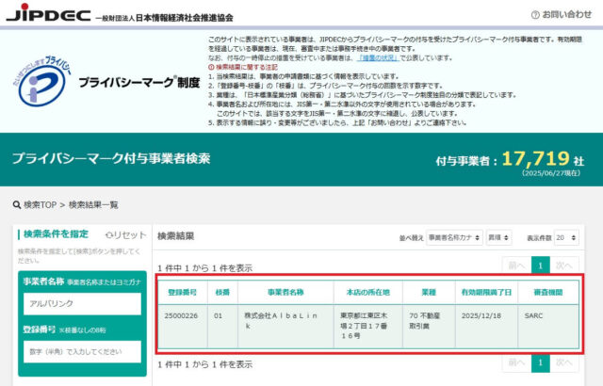This screenshot has width=603, height=386.
Task: Click the JIPDEC logo in header
Action: [x=48, y=12]
